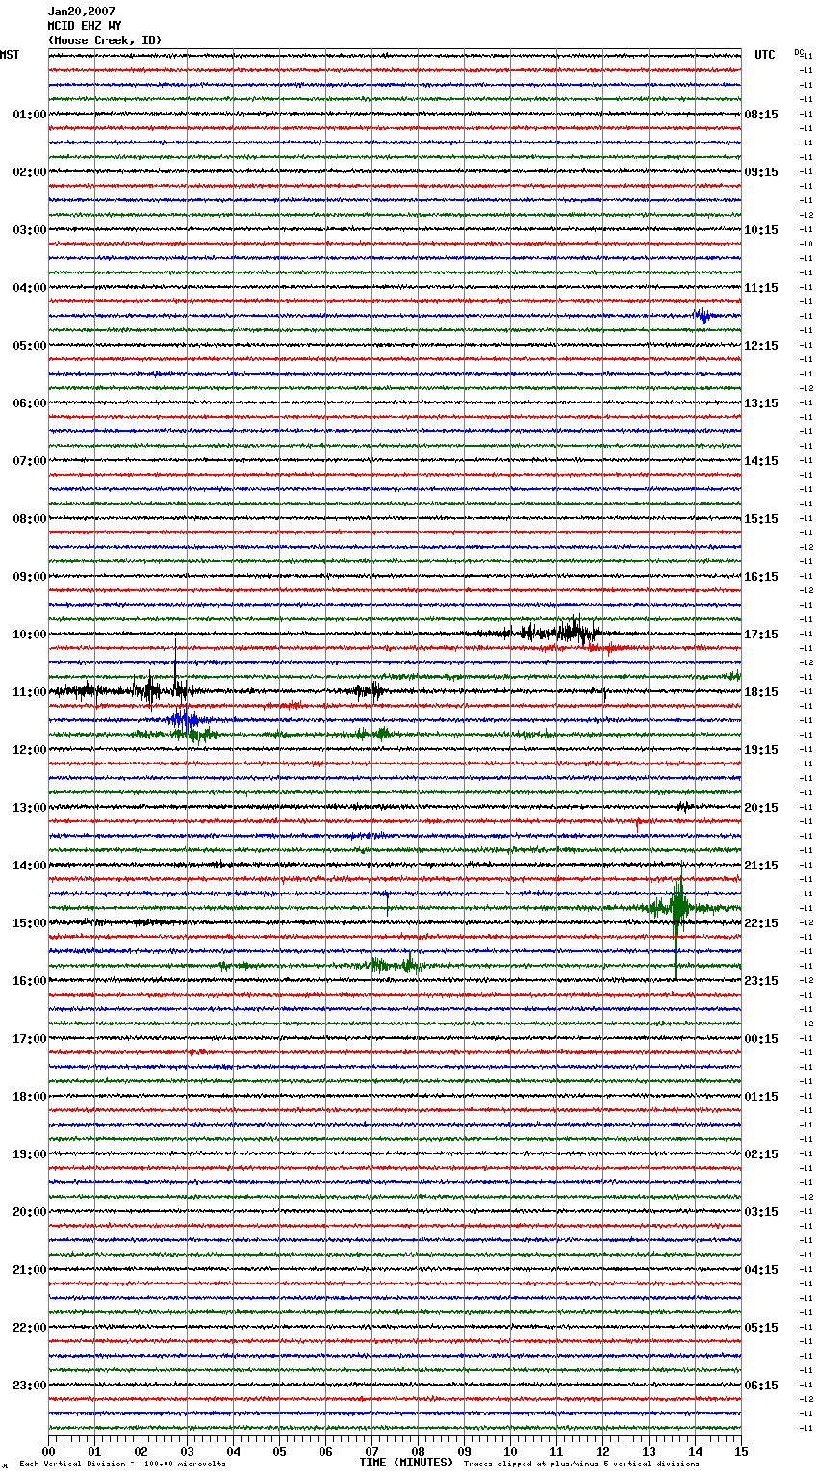Click the "06:00" MST time label
818x1477 pixels.
pos(30,403)
